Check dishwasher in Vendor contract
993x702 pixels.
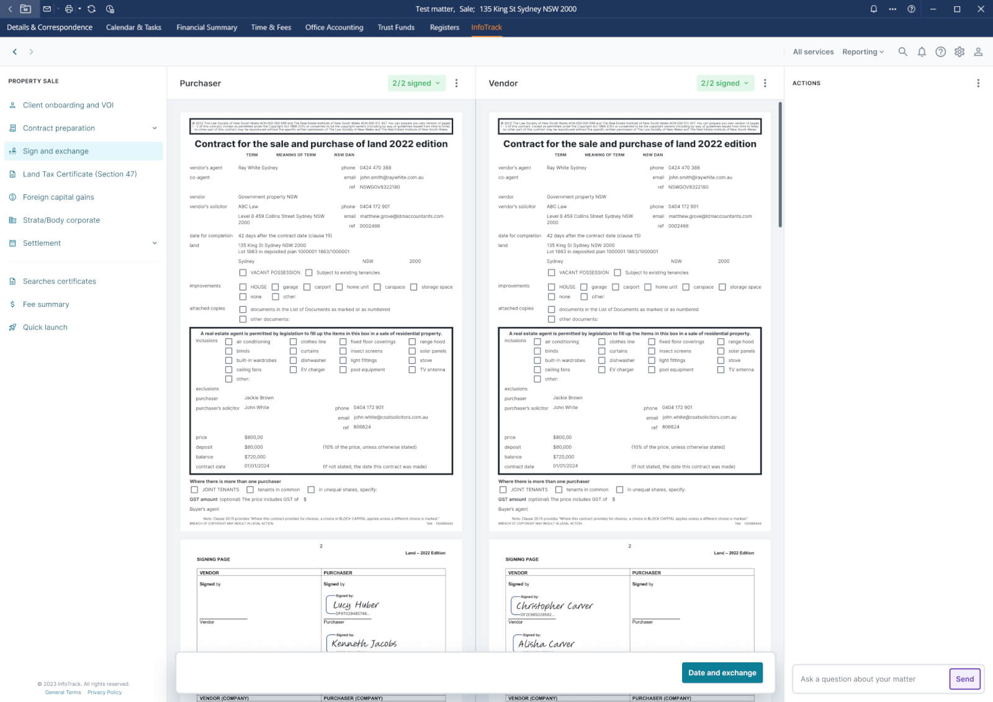[601, 361]
